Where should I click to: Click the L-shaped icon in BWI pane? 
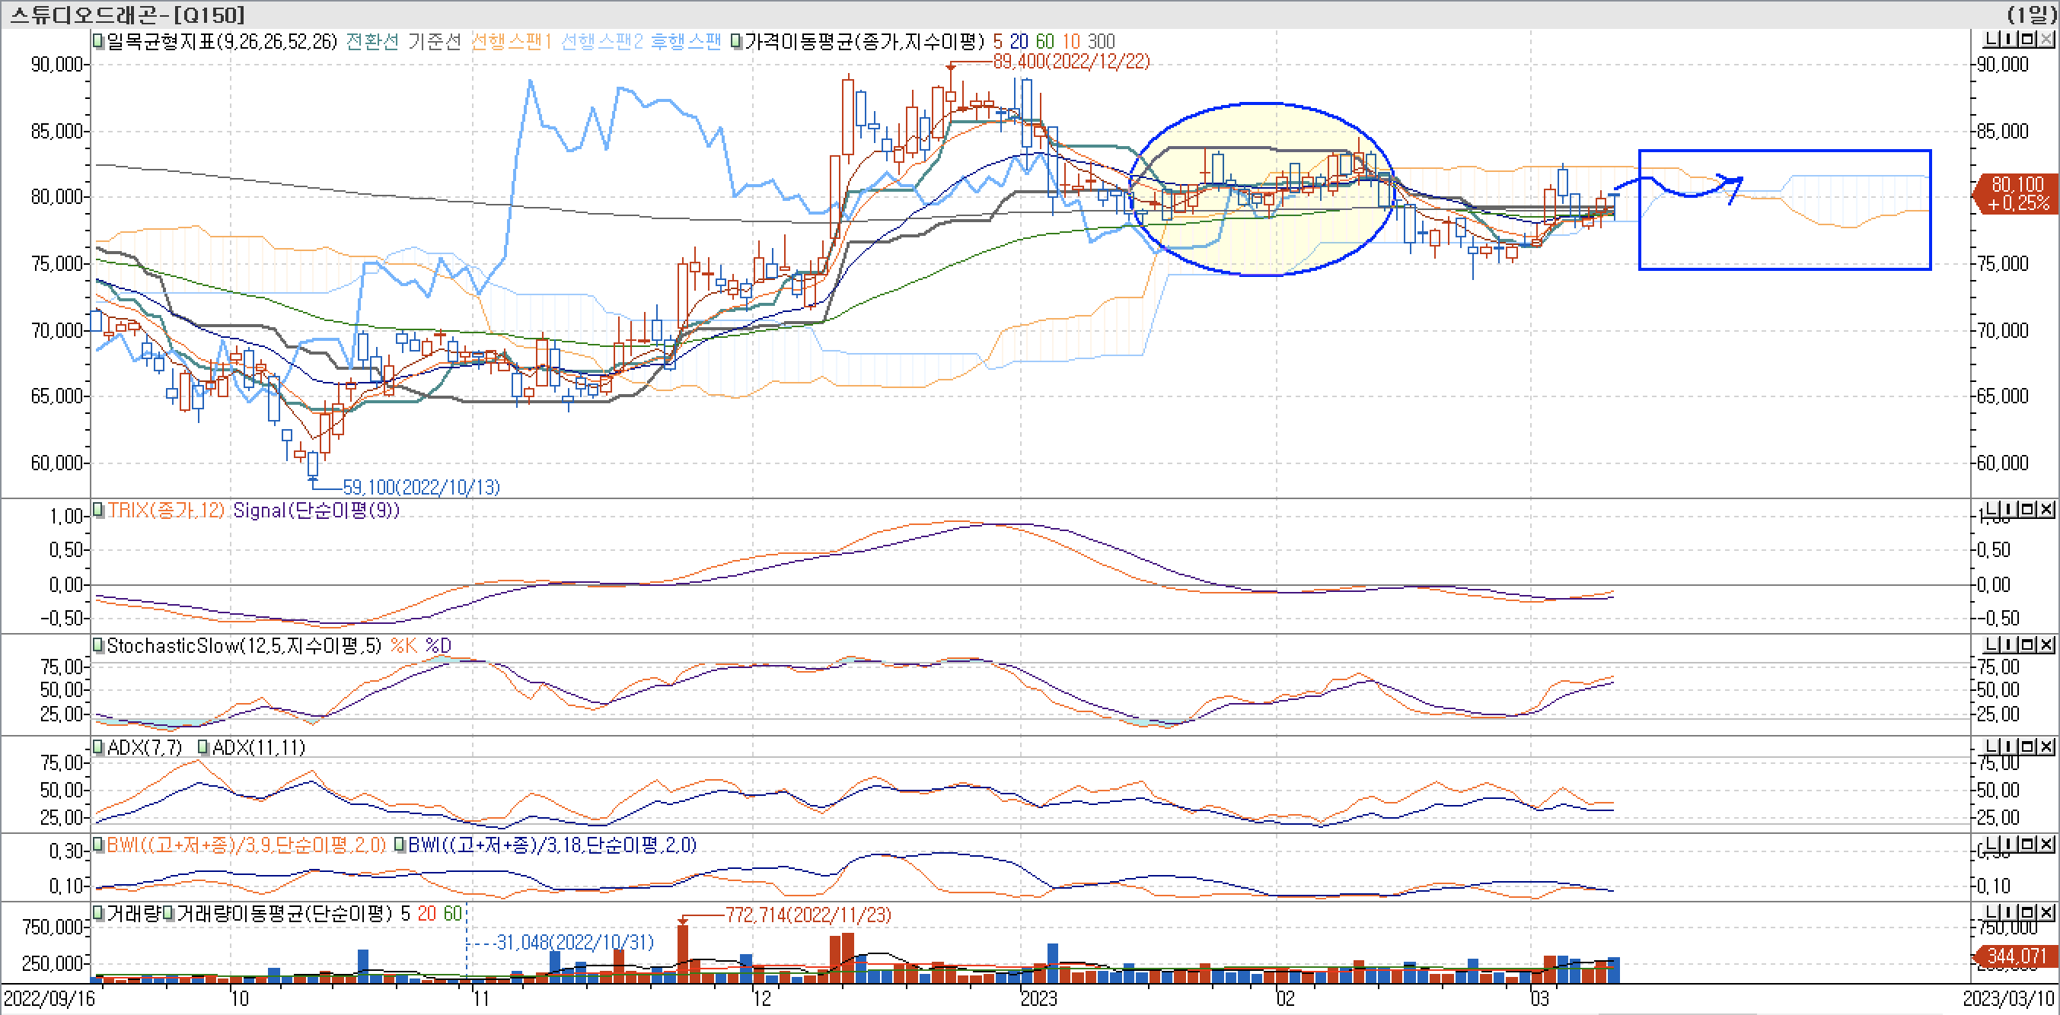tap(1992, 844)
